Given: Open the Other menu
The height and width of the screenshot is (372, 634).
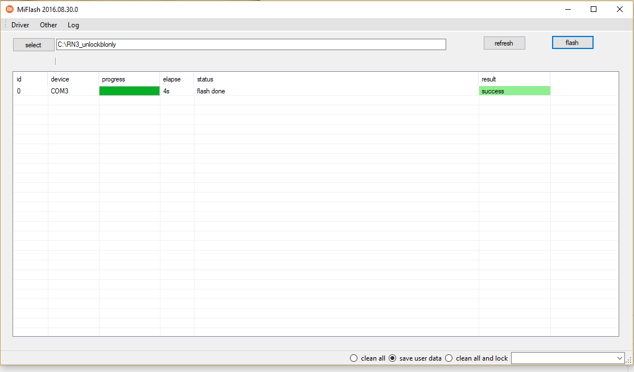Looking at the screenshot, I should 48,25.
